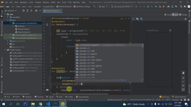
Task: Click the image gutter icon on line 49
Action: coord(47,90)
